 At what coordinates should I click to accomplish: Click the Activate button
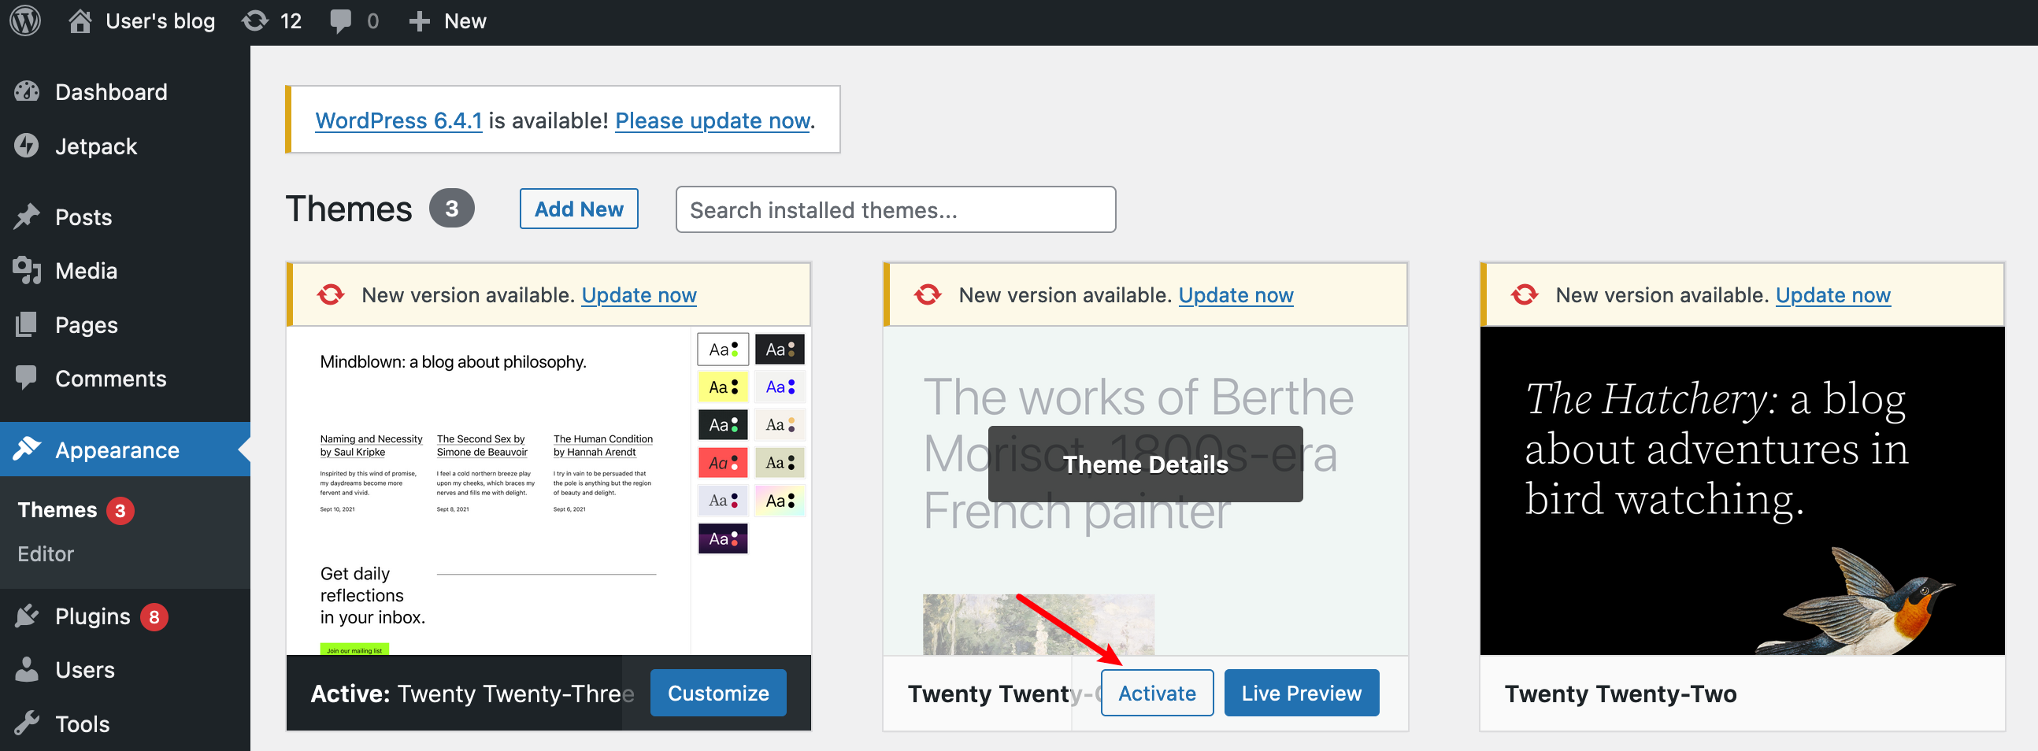click(1158, 694)
